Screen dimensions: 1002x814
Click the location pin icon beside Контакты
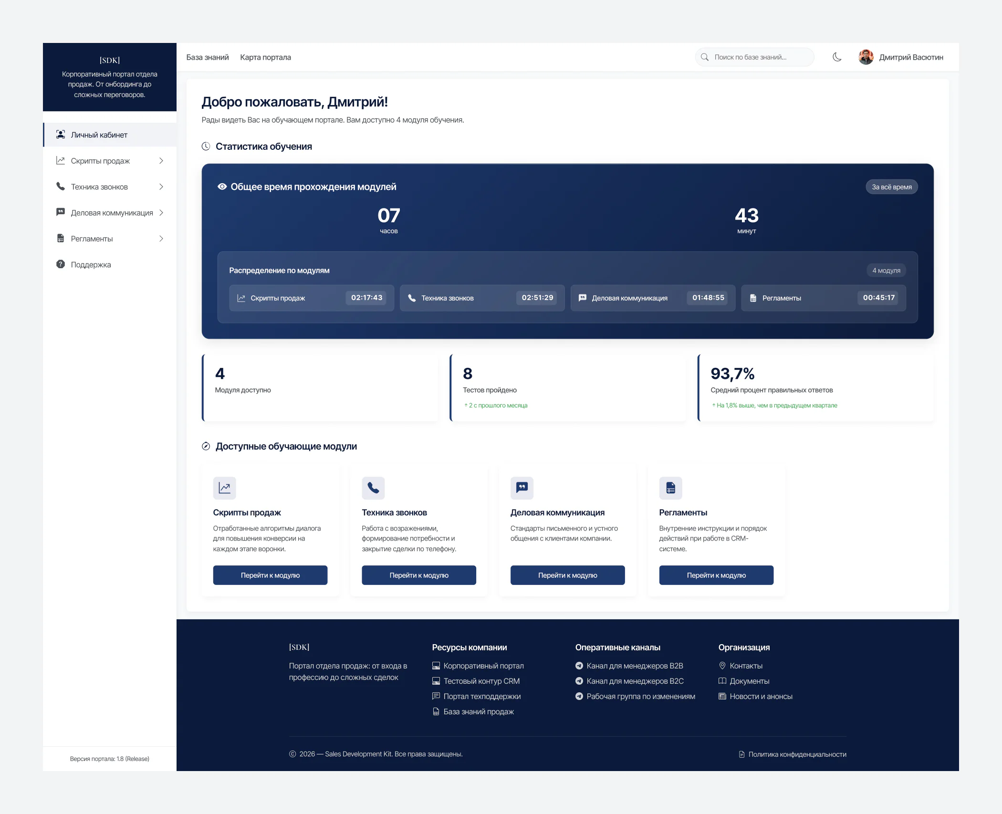tap(722, 666)
